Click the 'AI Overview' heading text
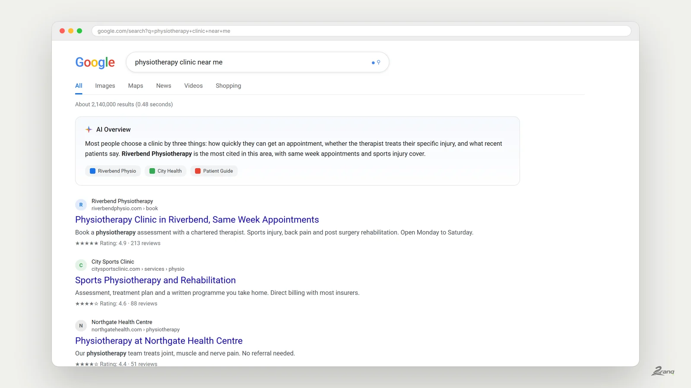This screenshot has height=388, width=691. pos(113,129)
